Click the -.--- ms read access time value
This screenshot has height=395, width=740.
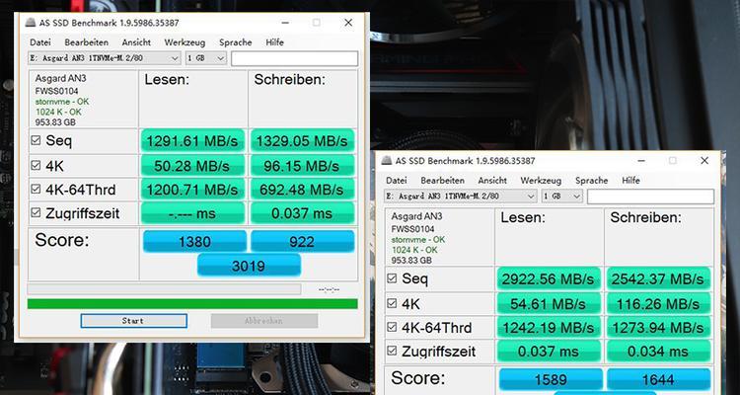click(x=192, y=212)
